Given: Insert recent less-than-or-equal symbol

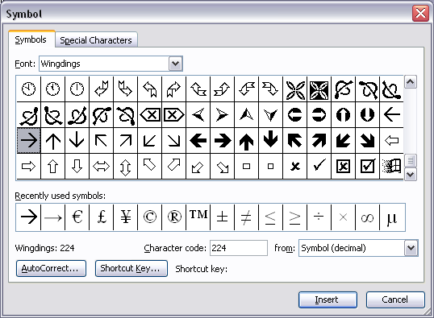Looking at the screenshot, I should 271,217.
